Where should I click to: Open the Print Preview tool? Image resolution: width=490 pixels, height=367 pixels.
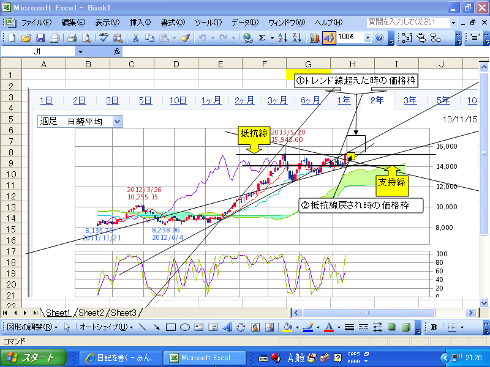[86, 37]
